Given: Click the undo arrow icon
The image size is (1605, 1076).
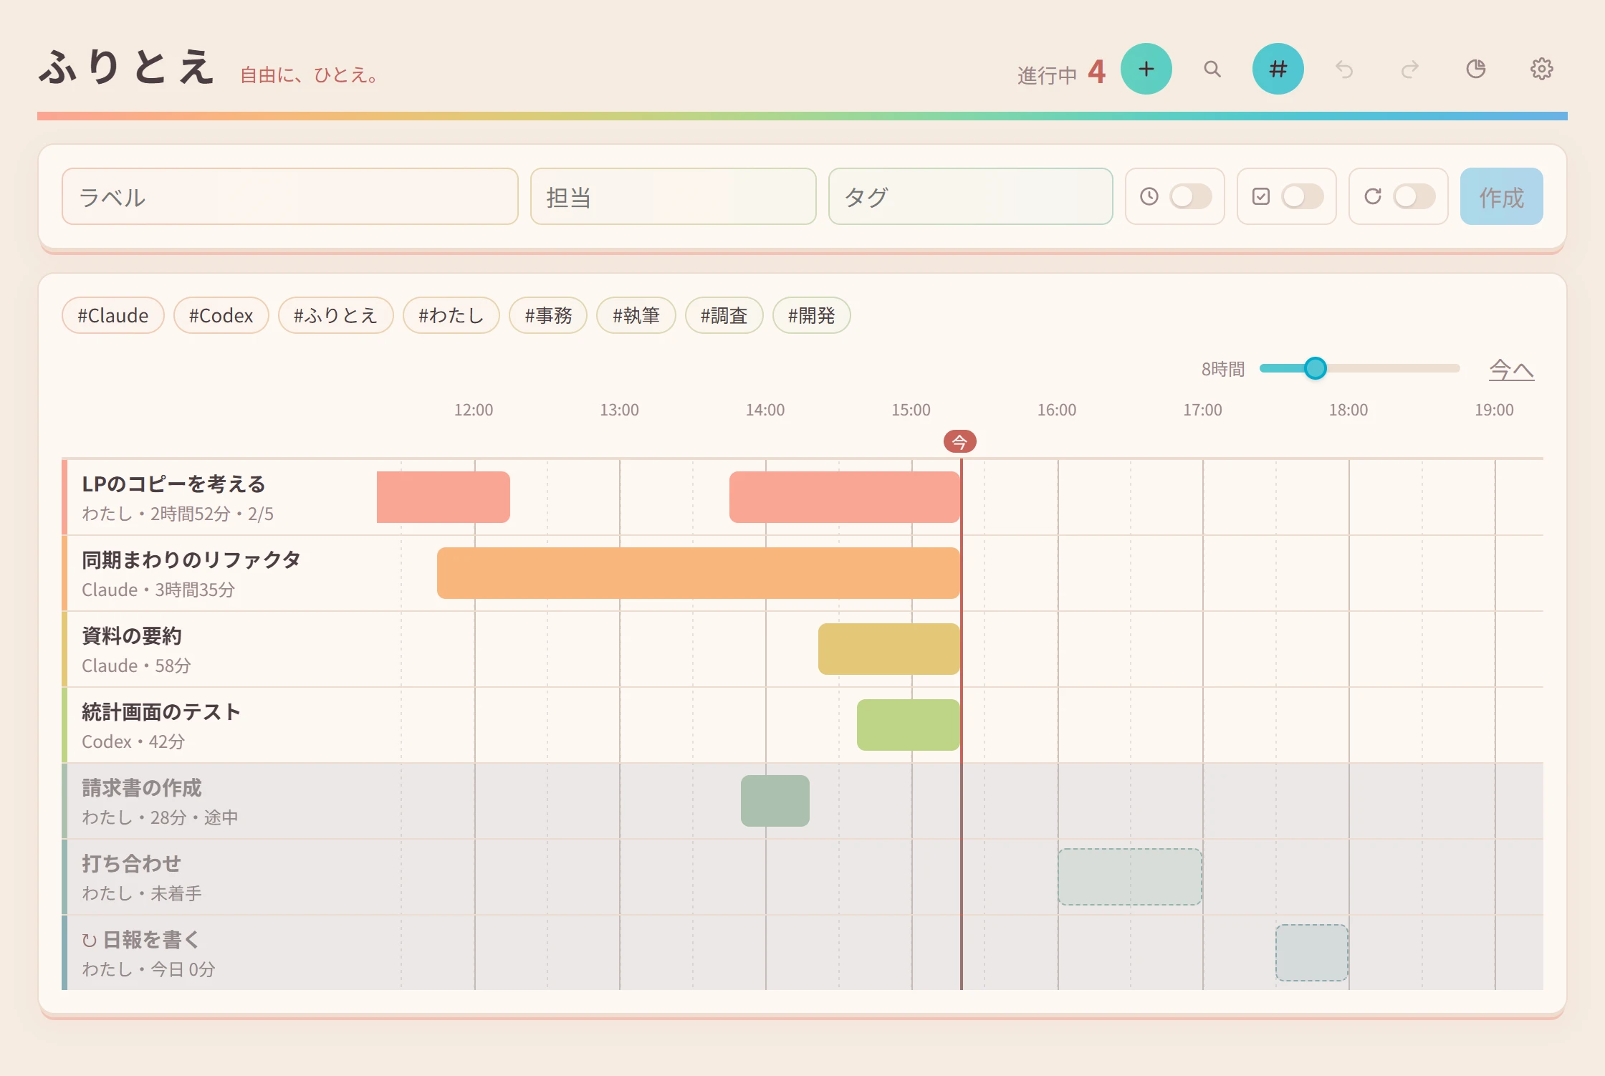Looking at the screenshot, I should point(1343,69).
